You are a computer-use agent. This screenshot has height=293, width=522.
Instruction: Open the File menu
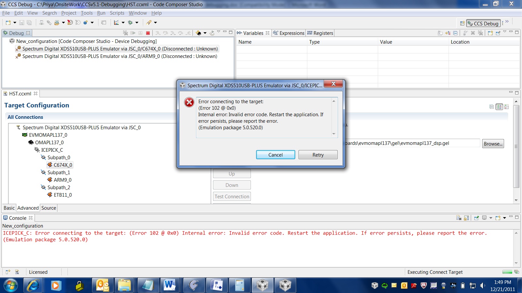(6, 13)
